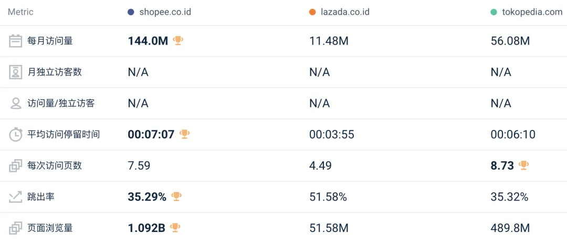Click the green dot beside tokopedia.com
This screenshot has width=567, height=243.
(493, 12)
